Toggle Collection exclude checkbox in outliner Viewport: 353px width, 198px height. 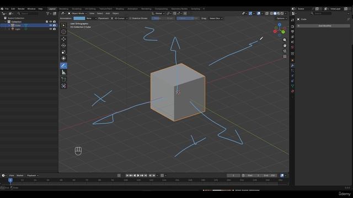point(47,22)
